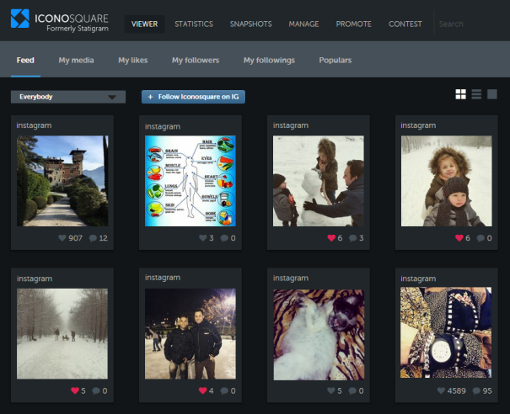
Task: Open the white cat and dog photo
Action: (319, 335)
